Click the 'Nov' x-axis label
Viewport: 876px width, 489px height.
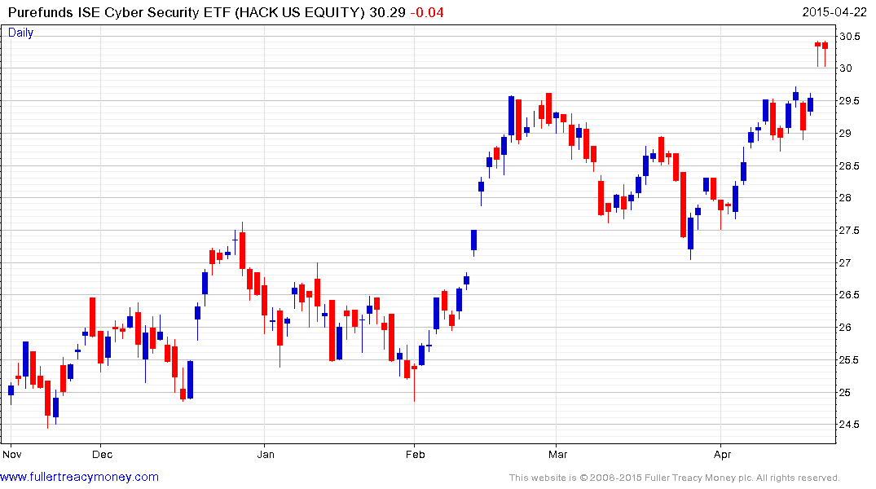[x=11, y=454]
